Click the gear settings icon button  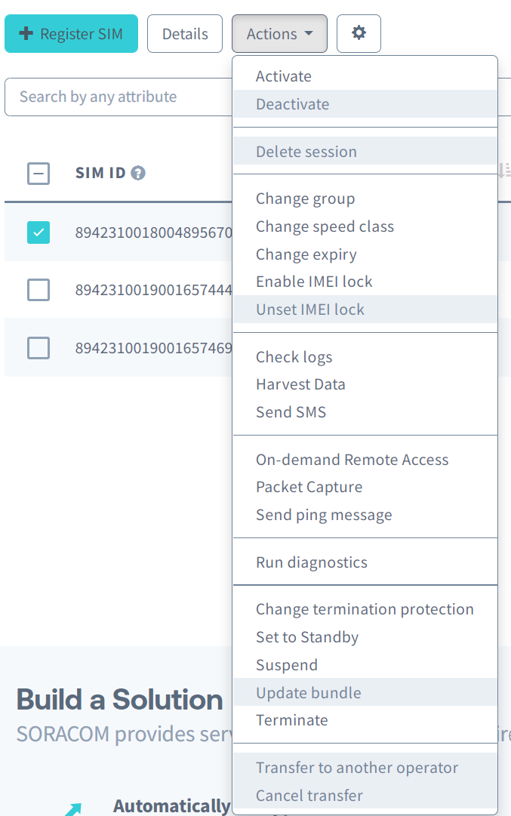(x=359, y=34)
